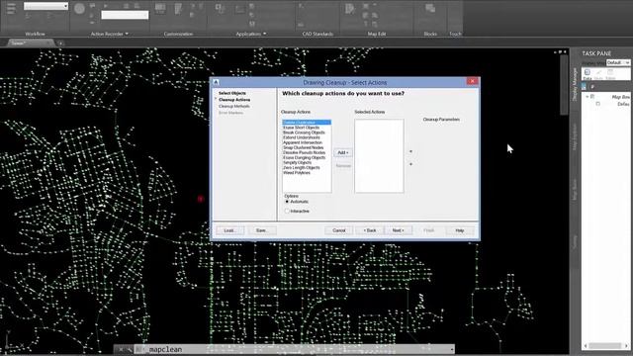Click the Load button

coord(229,230)
